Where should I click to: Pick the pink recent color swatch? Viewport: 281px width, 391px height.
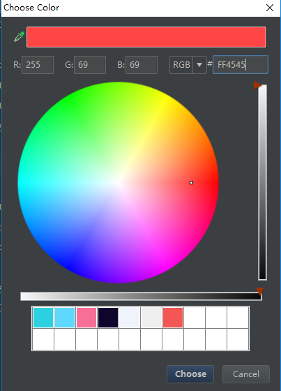pyautogui.click(x=86, y=318)
